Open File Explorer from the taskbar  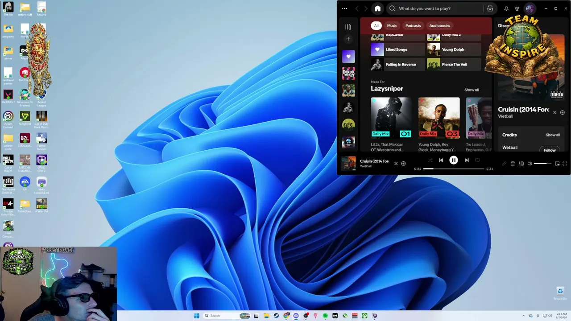(x=266, y=316)
